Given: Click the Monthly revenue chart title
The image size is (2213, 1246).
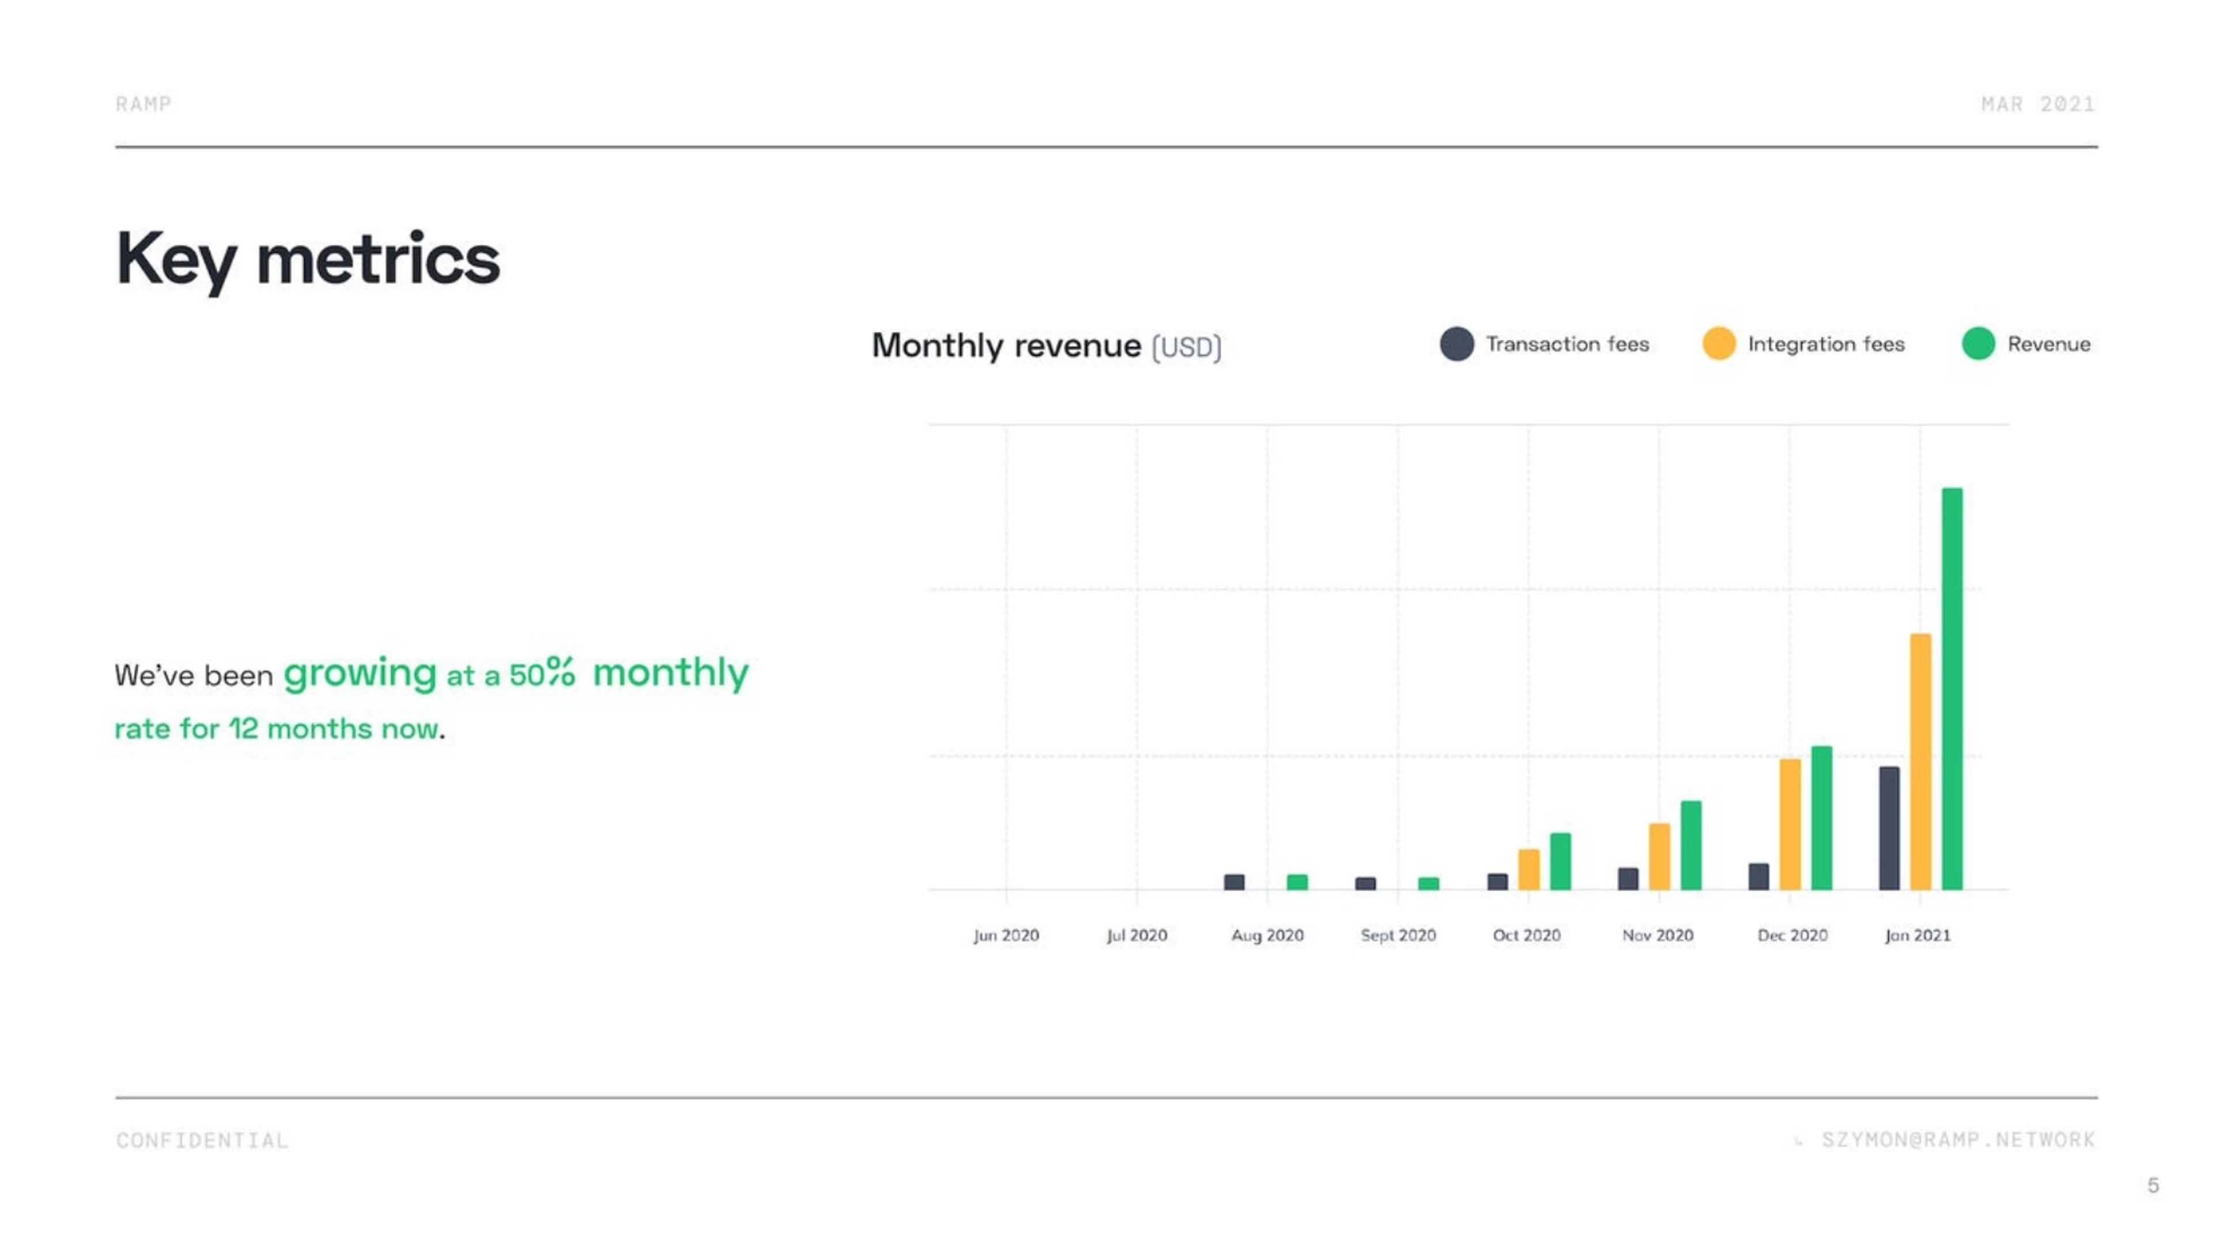Looking at the screenshot, I should coord(1045,346).
